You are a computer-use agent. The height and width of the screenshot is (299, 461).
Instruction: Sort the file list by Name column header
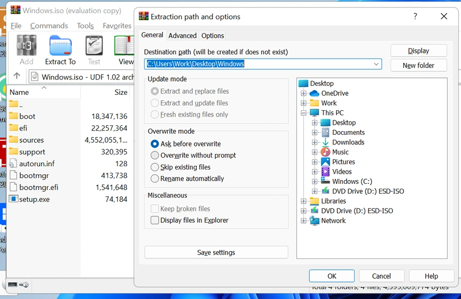43,92
